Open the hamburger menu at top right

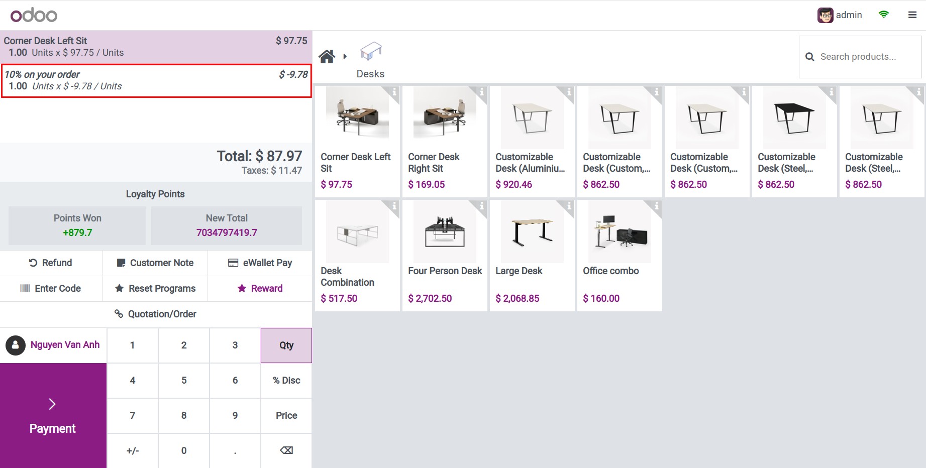coord(912,15)
